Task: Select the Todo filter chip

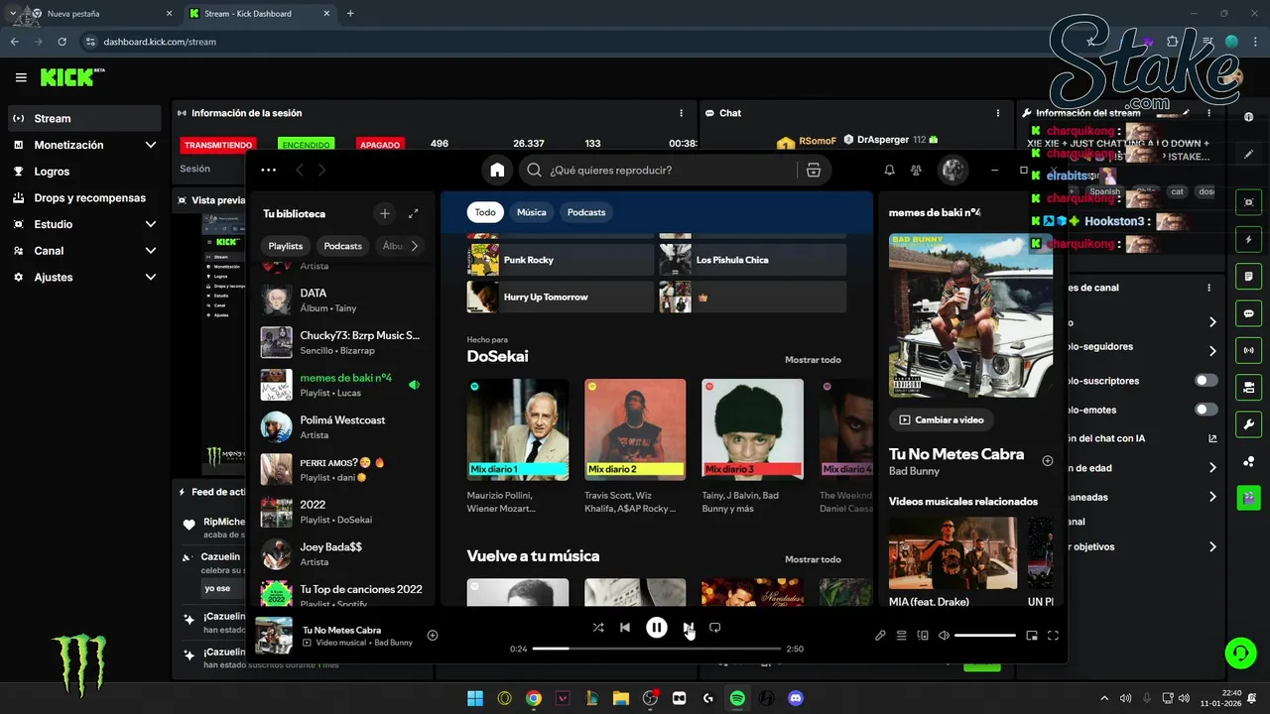Action: pyautogui.click(x=485, y=212)
